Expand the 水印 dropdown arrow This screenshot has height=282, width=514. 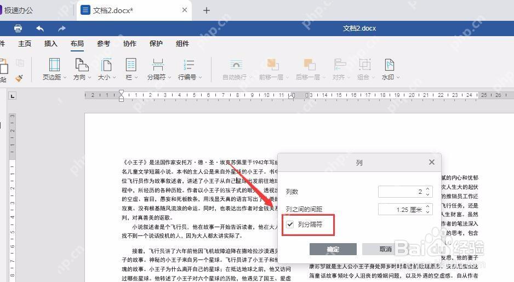click(398, 78)
